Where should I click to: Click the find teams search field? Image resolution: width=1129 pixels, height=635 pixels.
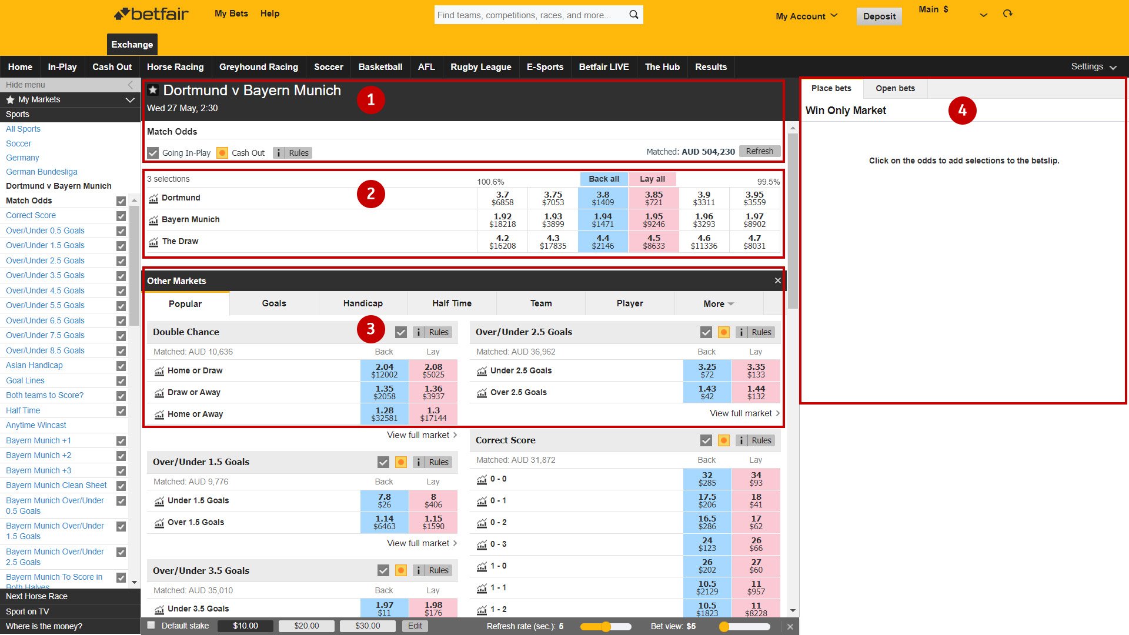(x=529, y=15)
